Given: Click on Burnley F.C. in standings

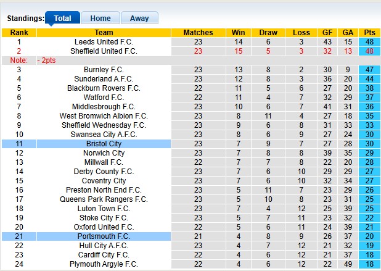Looking at the screenshot, I should [x=104, y=70].
